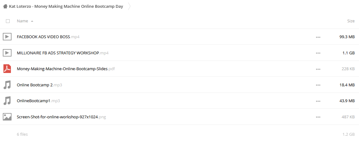Open more options for Bootcamp Slides pdf
The height and width of the screenshot is (141, 359).
(x=318, y=69)
